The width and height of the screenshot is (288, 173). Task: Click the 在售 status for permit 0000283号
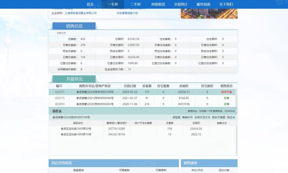click(227, 104)
